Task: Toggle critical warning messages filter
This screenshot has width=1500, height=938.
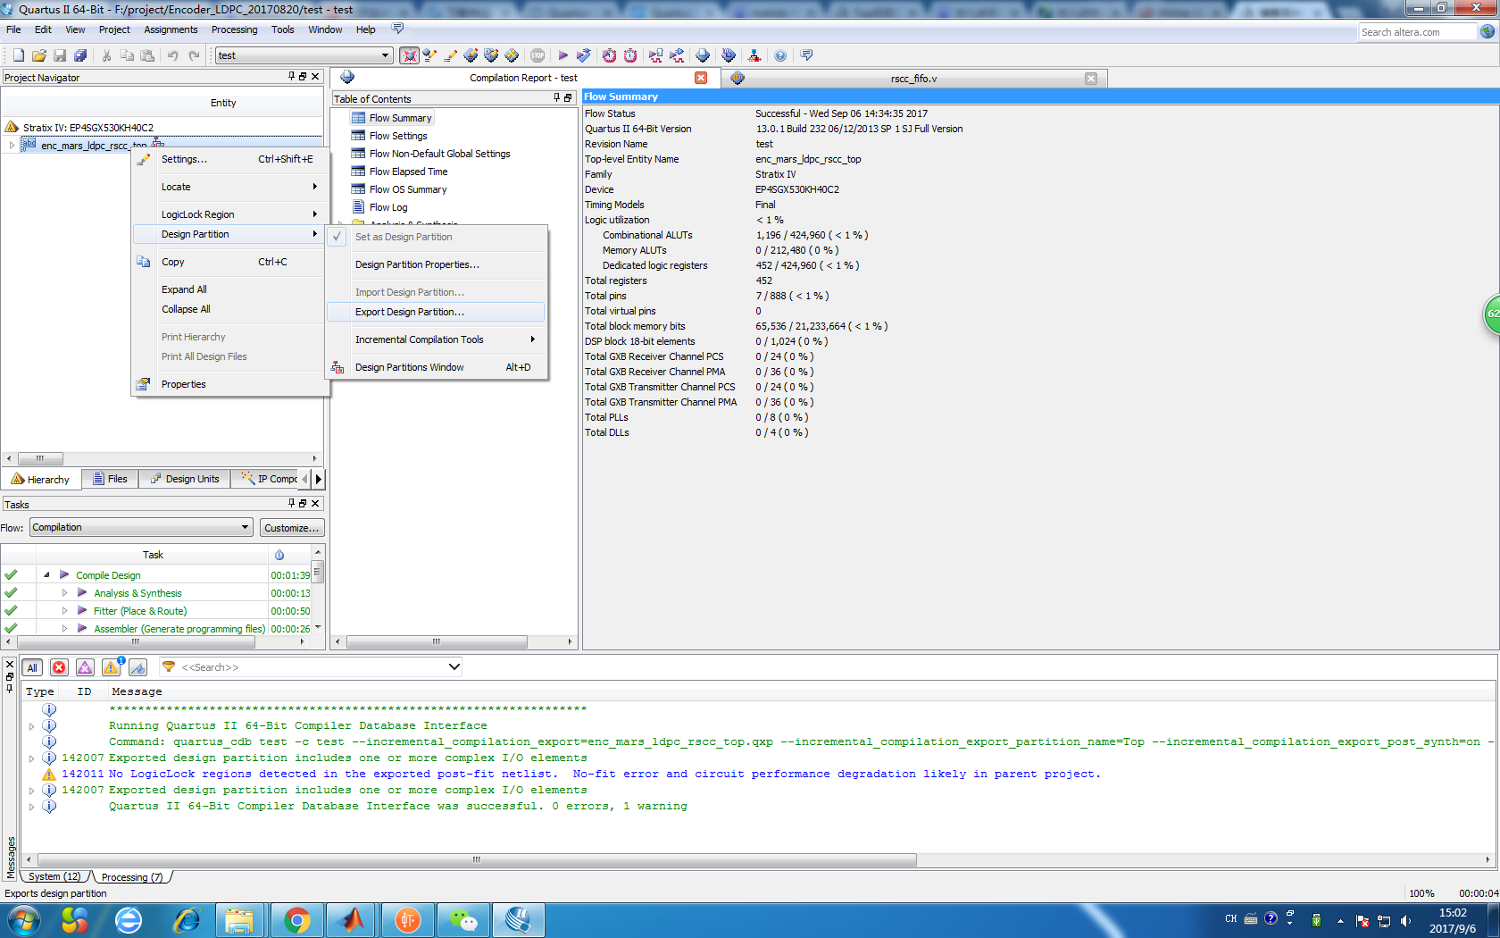Action: (85, 667)
